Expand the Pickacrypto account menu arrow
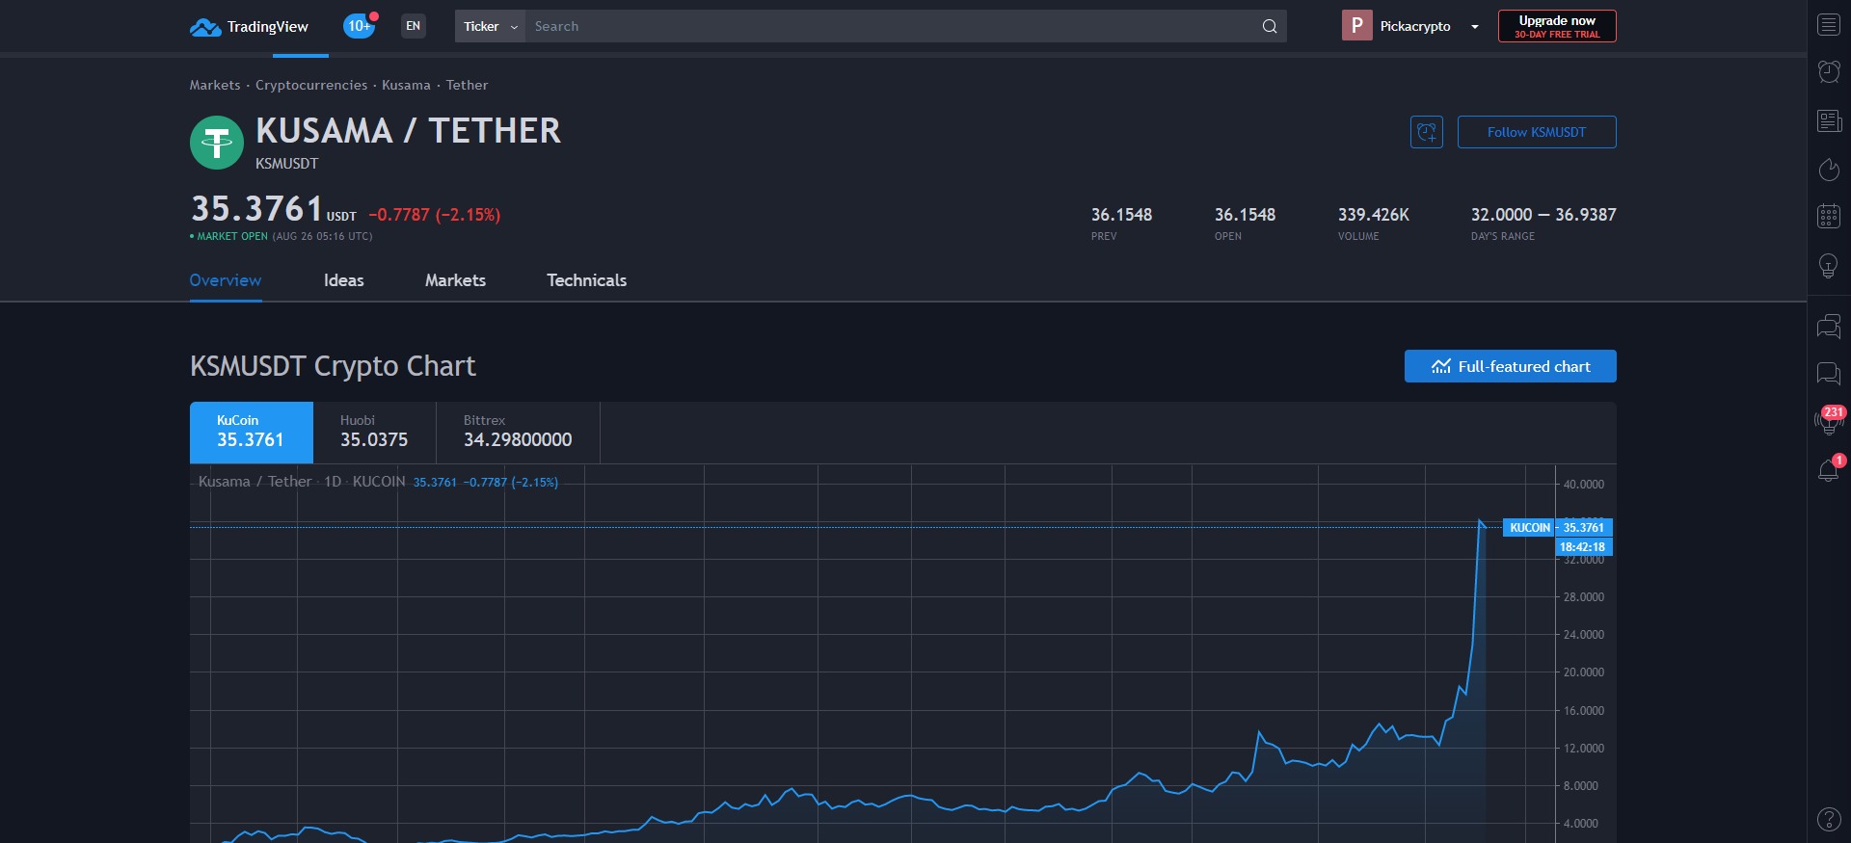The height and width of the screenshot is (843, 1851). [1474, 27]
